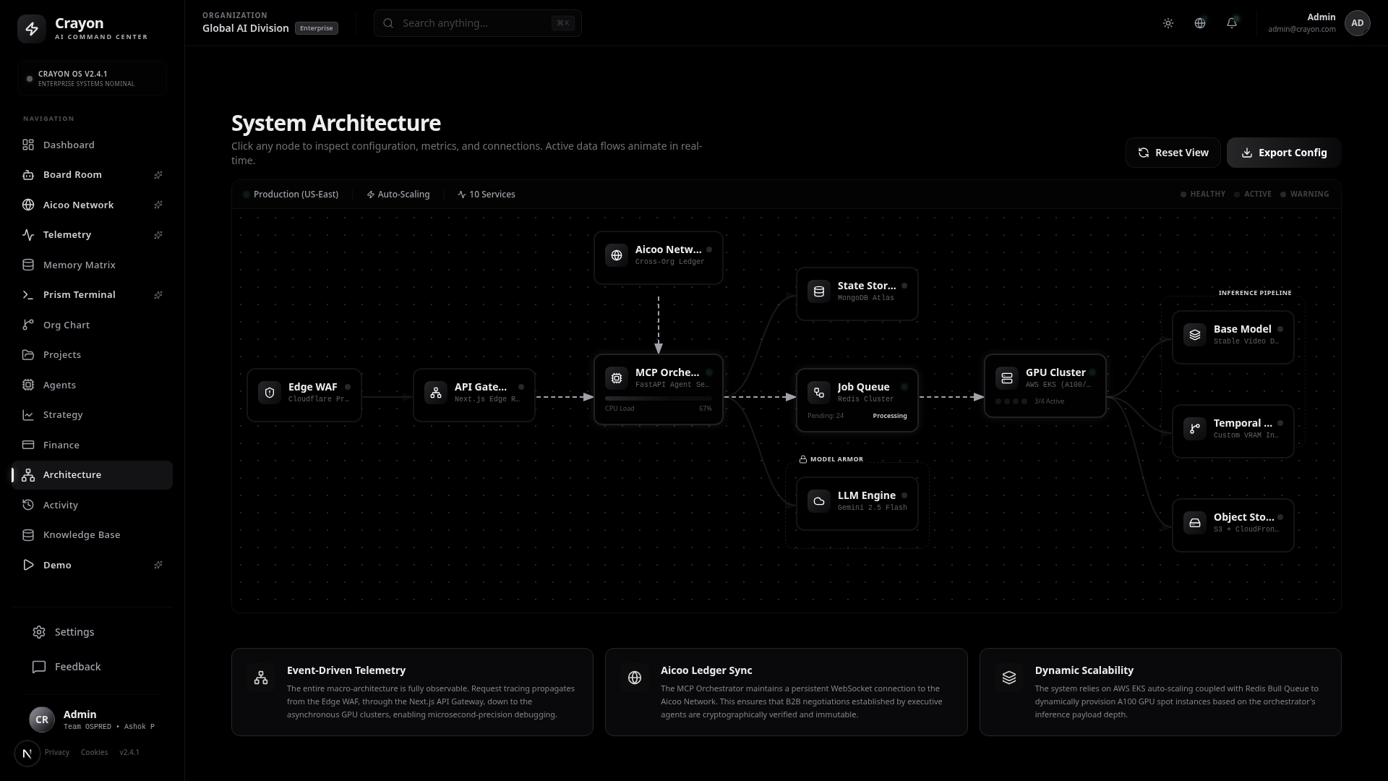The height and width of the screenshot is (781, 1388).
Task: Click the Object Storage drive icon
Action: 1195,523
